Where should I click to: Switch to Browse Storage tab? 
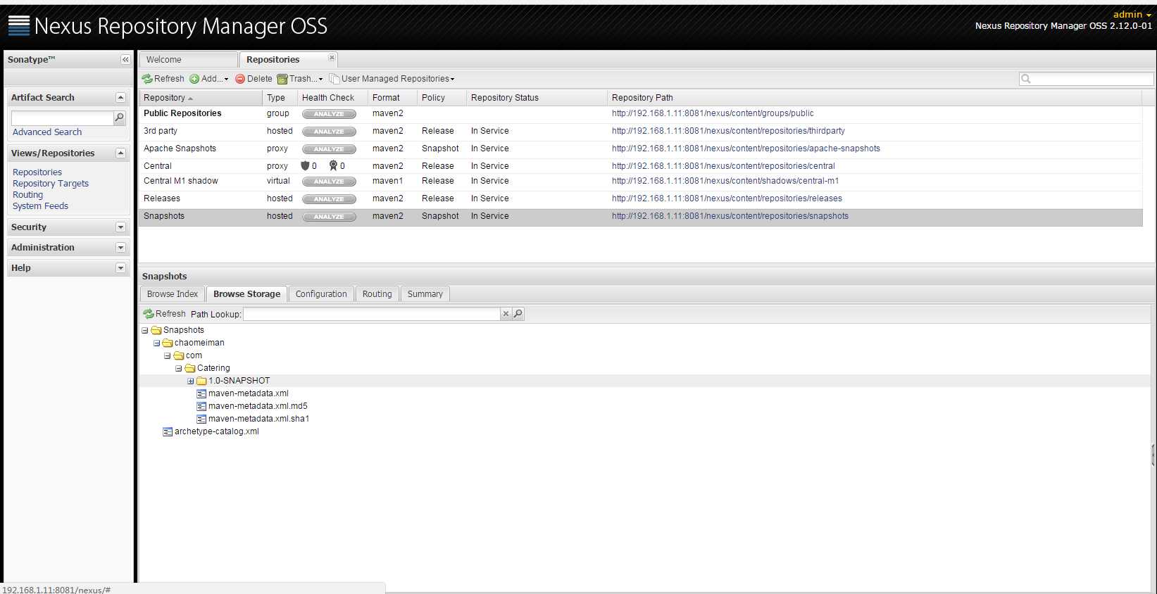246,294
